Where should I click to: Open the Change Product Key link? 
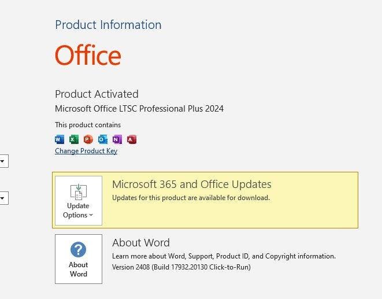pos(86,151)
